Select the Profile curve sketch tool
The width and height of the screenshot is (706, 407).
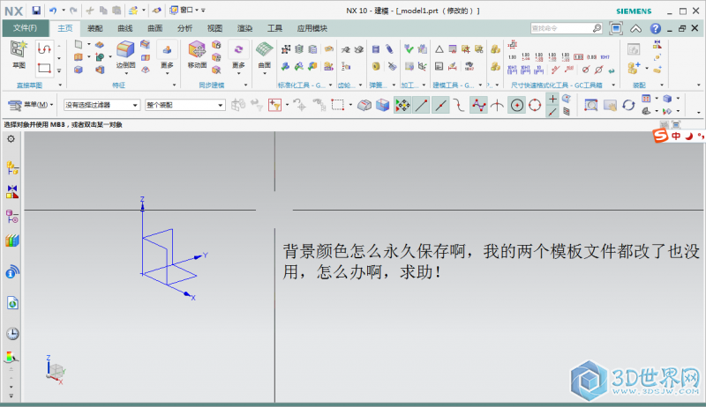click(44, 48)
